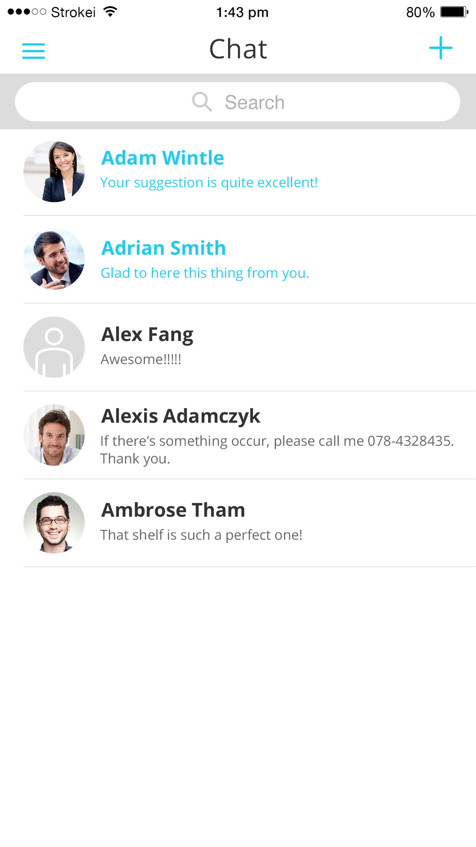Open Alexis Adamczyk's chat by name

(181, 416)
